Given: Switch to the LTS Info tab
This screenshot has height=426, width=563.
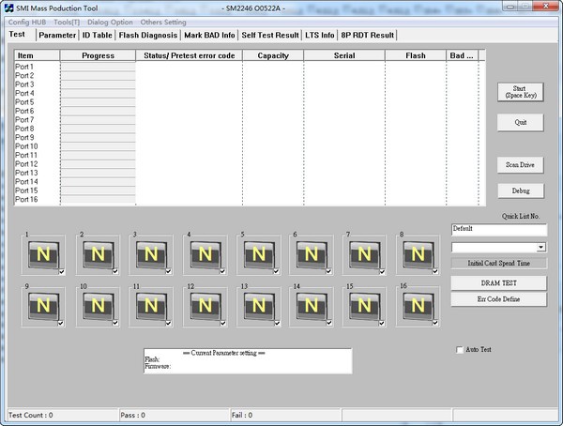Looking at the screenshot, I should tap(320, 36).
